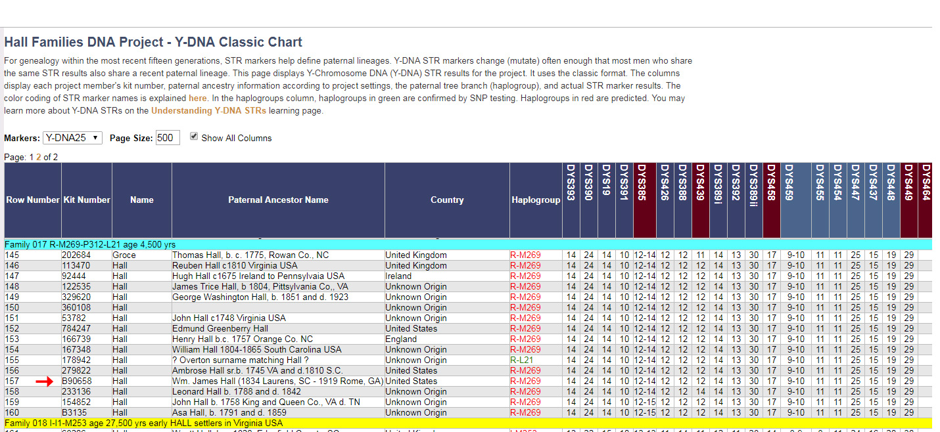The image size is (940, 432).
Task: Click the DYS447 marker column header
Action: 856,200
